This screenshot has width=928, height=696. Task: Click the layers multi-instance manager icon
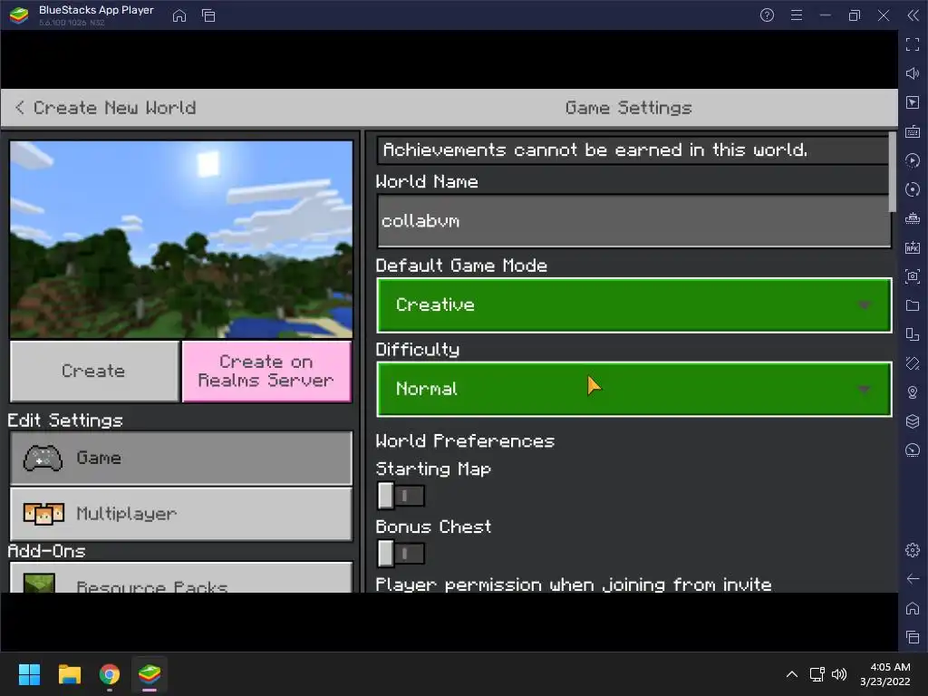pos(913,421)
